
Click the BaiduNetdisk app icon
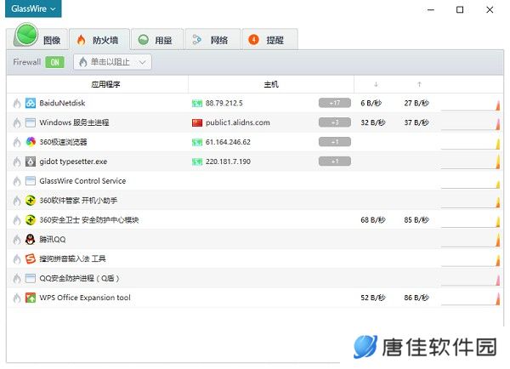pyautogui.click(x=31, y=103)
